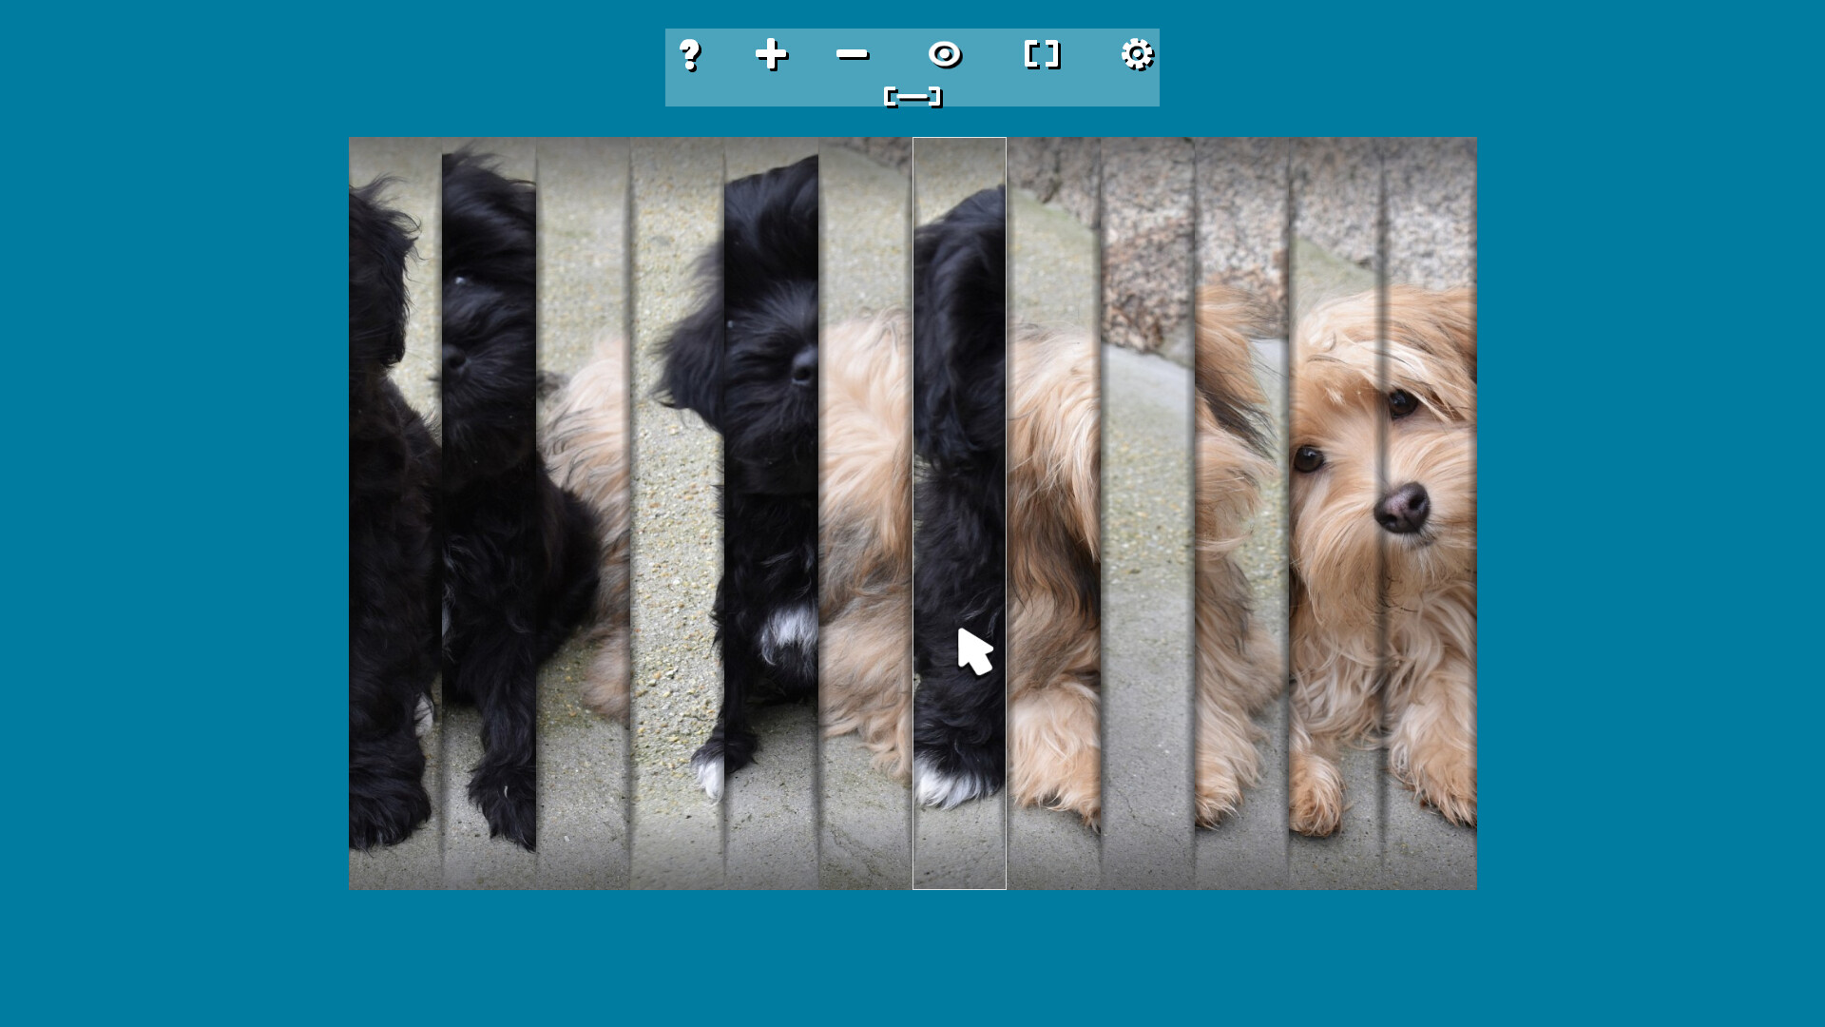The height and width of the screenshot is (1027, 1825).
Task: Click the minus icon on the toolbar
Action: tap(853, 55)
